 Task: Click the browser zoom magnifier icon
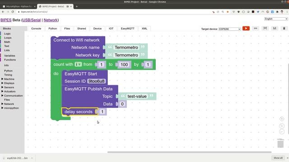(223, 12)
